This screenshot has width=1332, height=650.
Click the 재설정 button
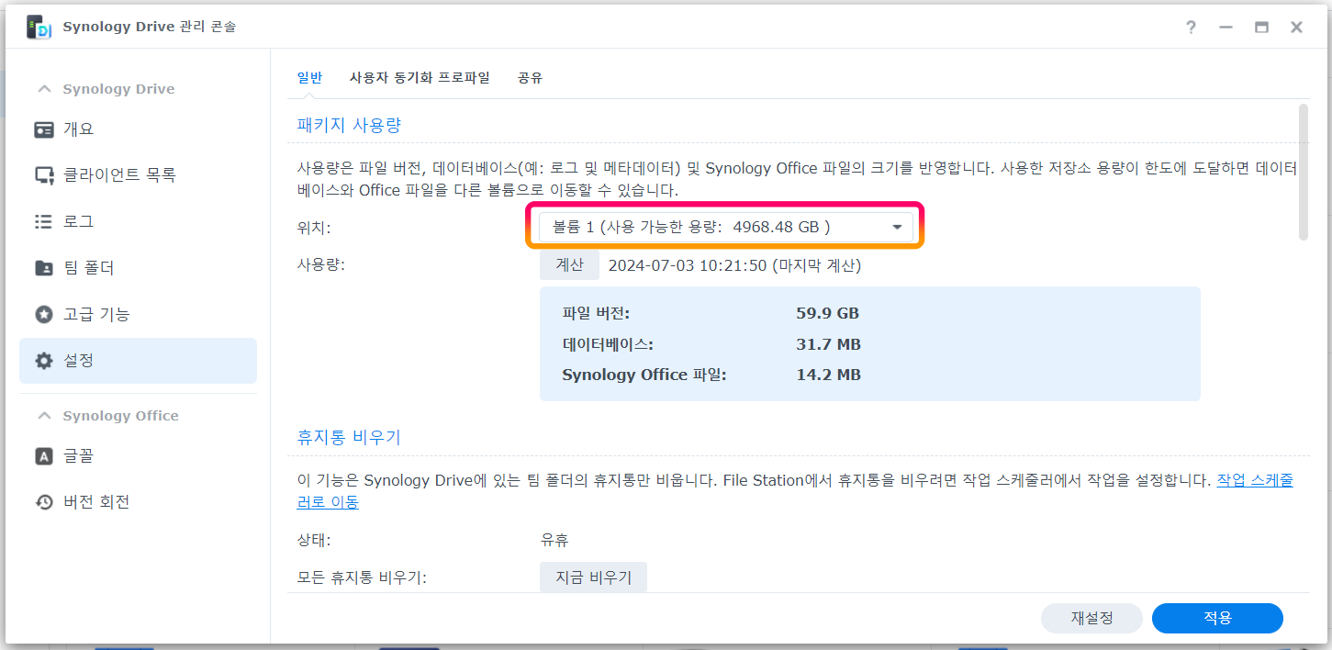pos(1091,618)
